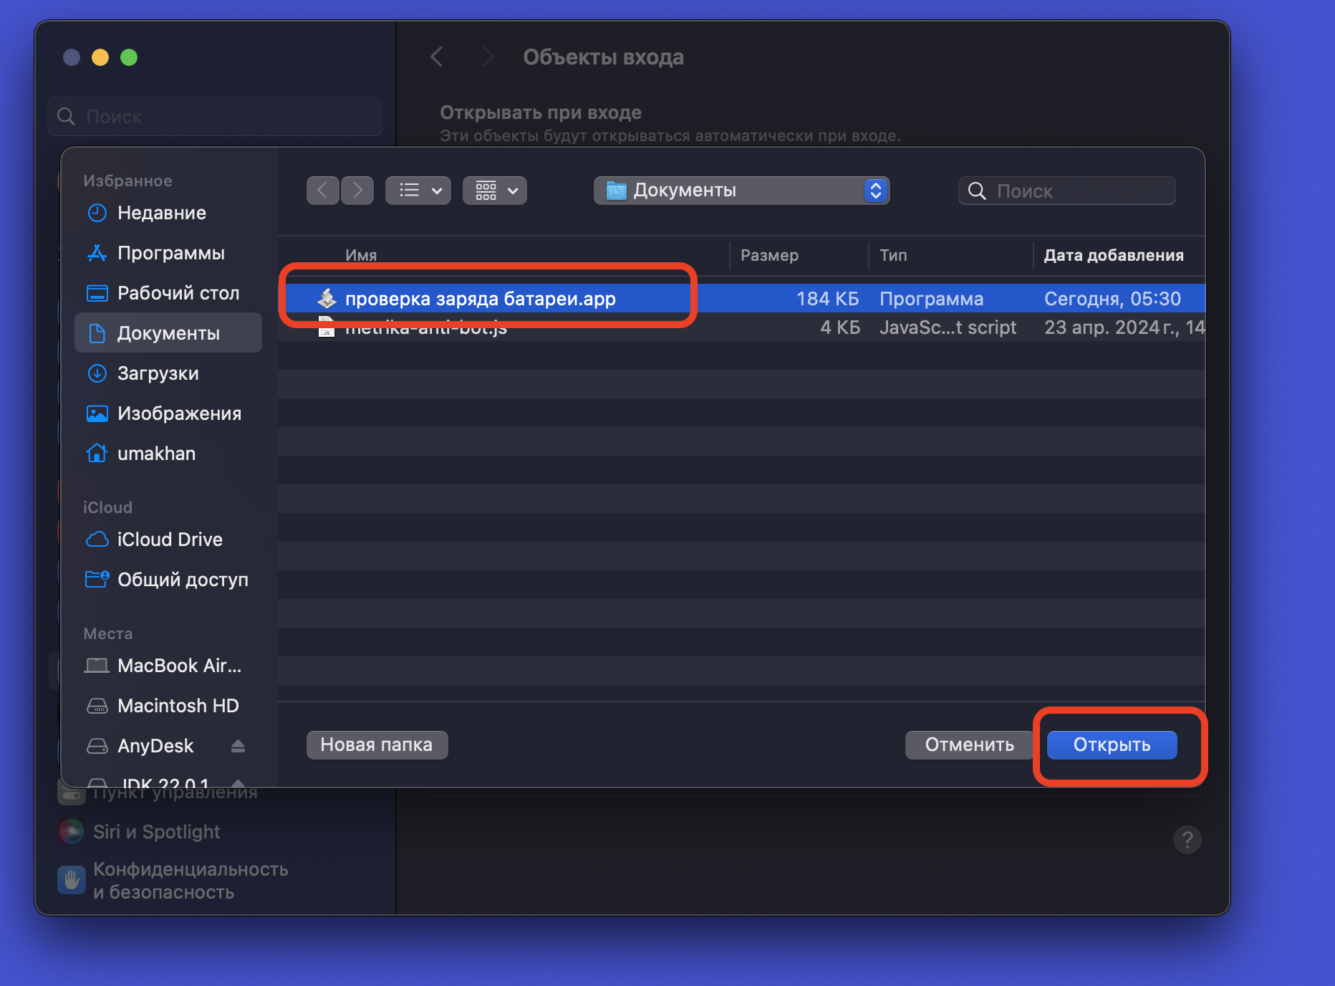The width and height of the screenshot is (1335, 986).
Task: Click the Недавние clock icon in sidebar
Action: click(x=97, y=213)
